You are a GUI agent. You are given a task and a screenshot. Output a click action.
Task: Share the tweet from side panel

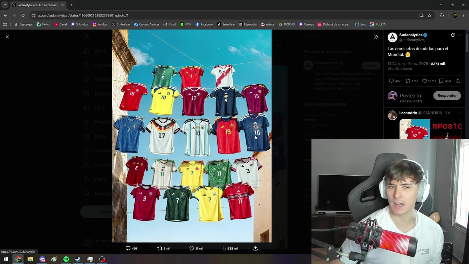458,81
